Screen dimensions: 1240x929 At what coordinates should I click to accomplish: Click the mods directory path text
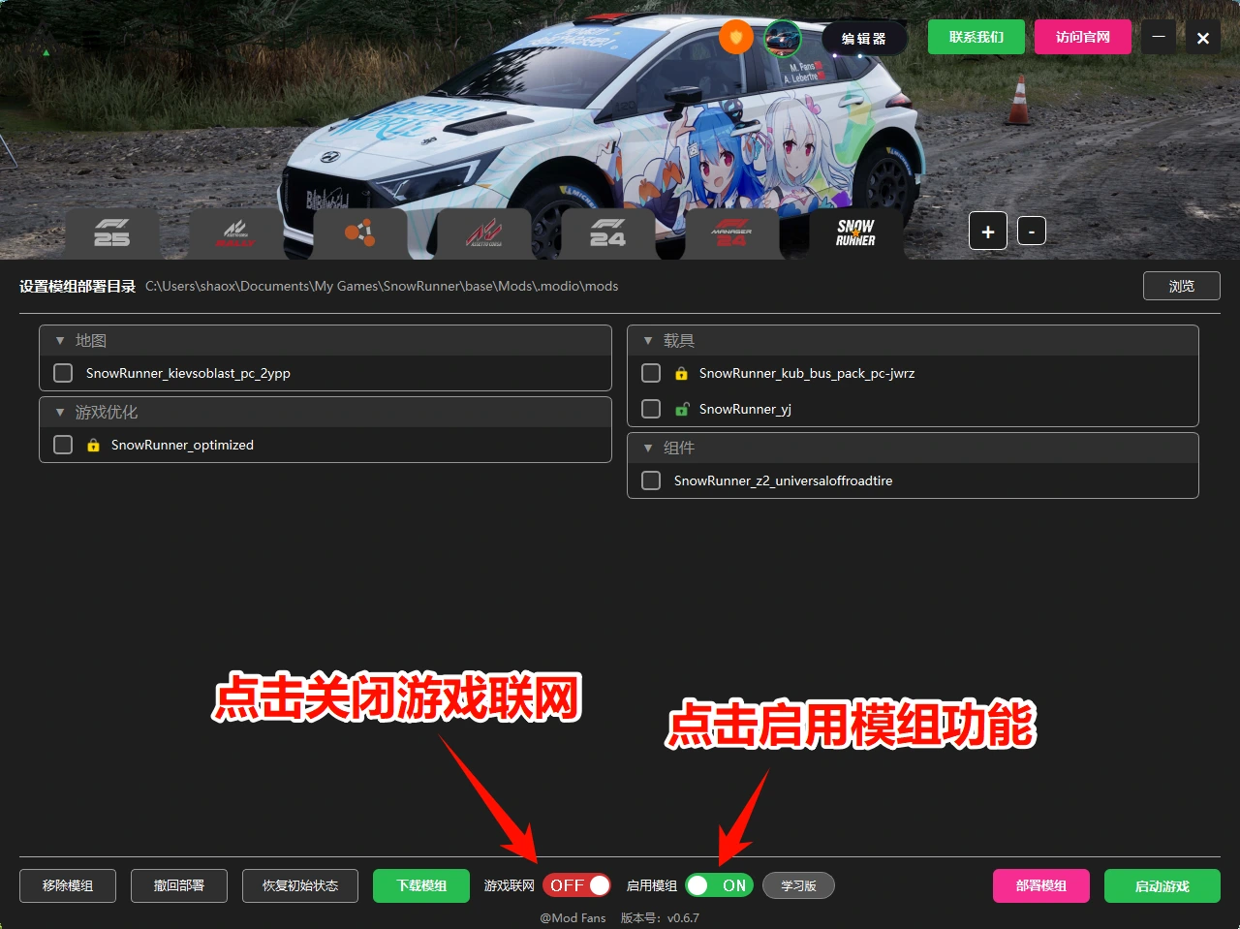click(382, 286)
